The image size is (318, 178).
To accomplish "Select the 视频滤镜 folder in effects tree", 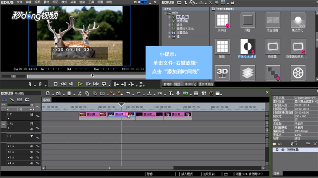I will tap(182, 17).
